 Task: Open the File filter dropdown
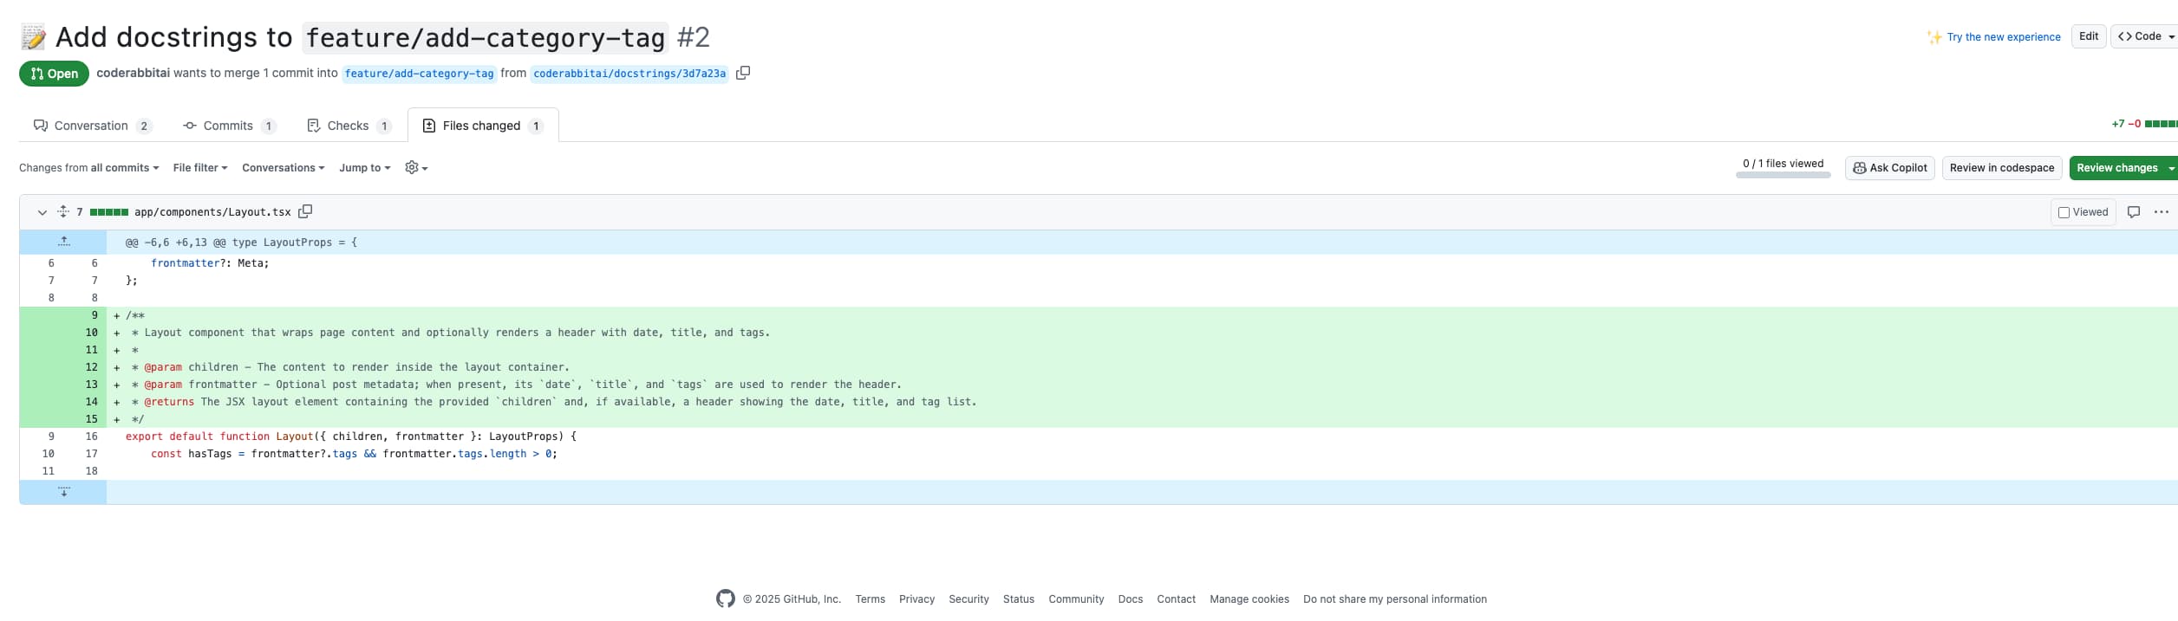[x=199, y=168]
